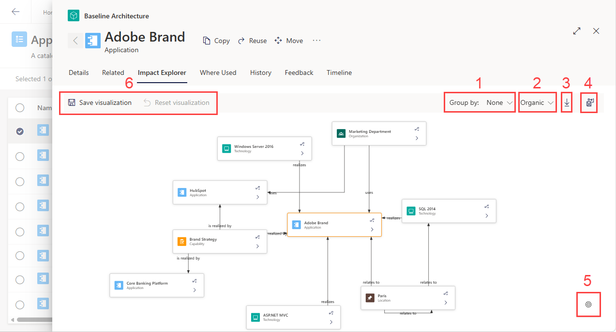Go back using the top-left arrow
Viewport: 616px width, 332px height.
(x=15, y=12)
